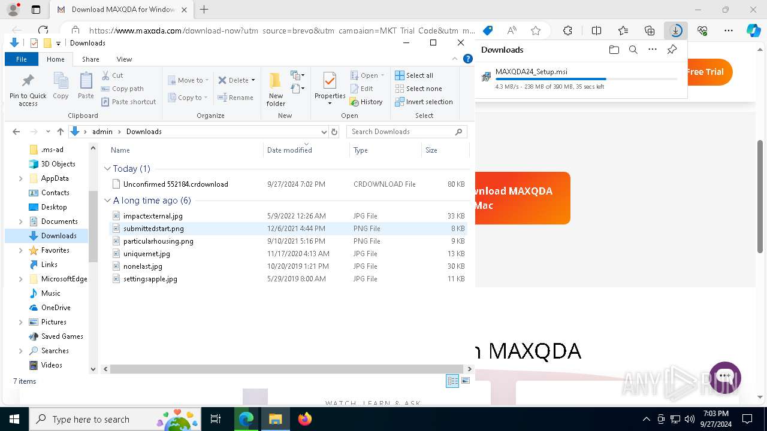This screenshot has width=767, height=431.
Task: Expand Documents in navigation tree
Action: pyautogui.click(x=21, y=221)
